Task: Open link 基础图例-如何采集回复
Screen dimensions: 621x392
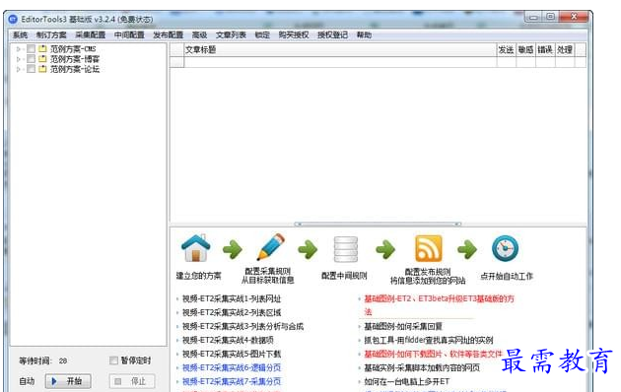Action: tap(403, 326)
